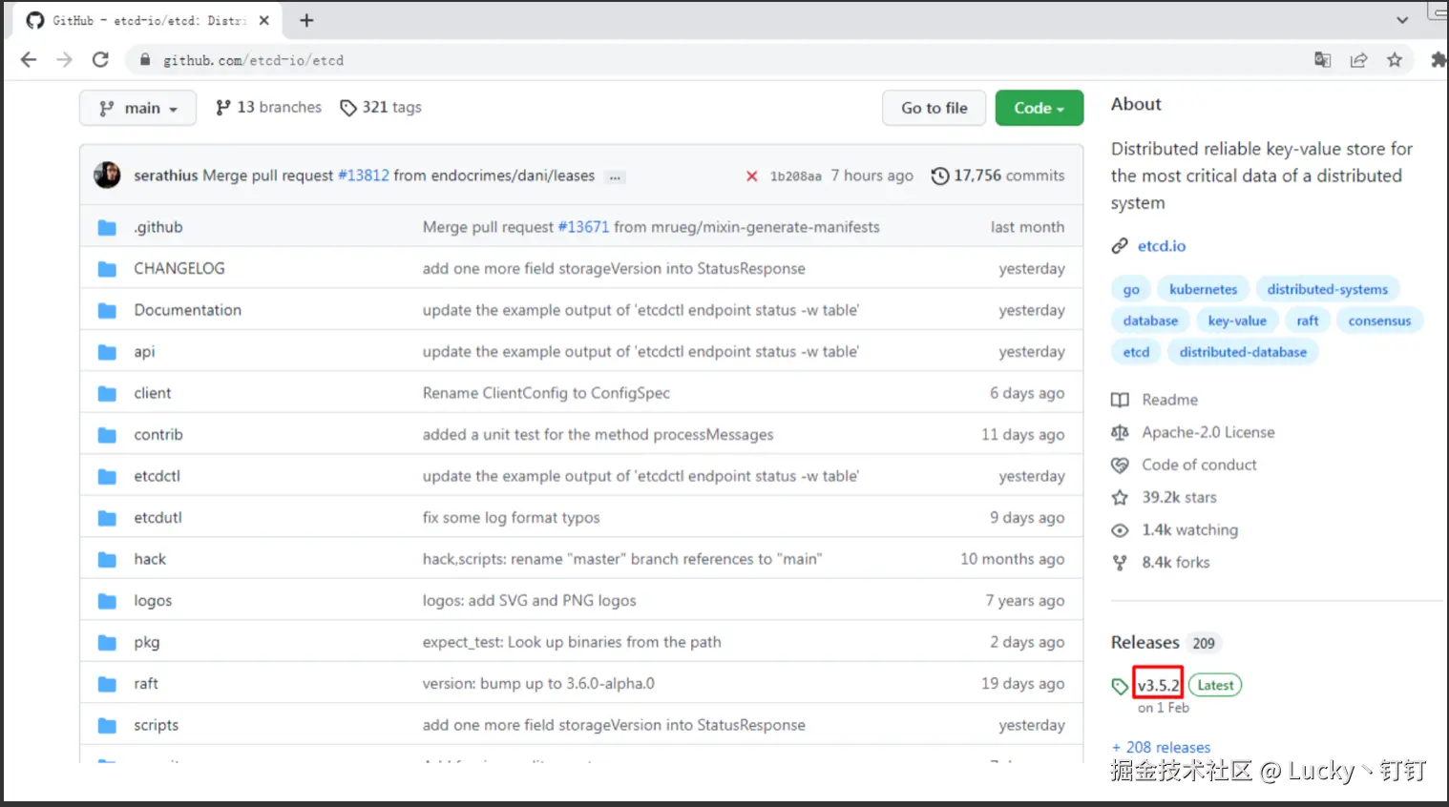Click the translate page icon in address bar
This screenshot has width=1449, height=807.
1322,60
